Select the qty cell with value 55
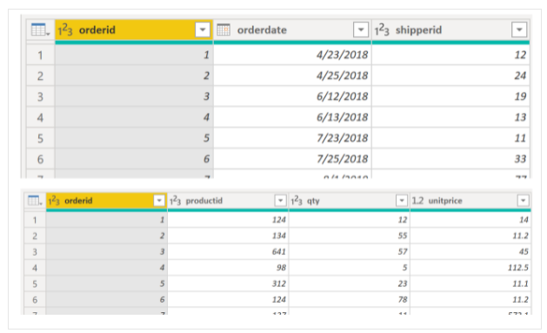 (x=350, y=236)
